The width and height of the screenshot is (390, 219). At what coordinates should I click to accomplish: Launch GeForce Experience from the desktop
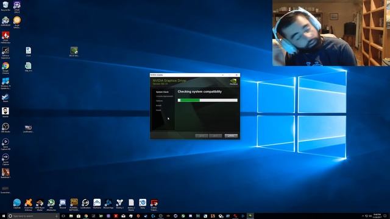point(5,52)
